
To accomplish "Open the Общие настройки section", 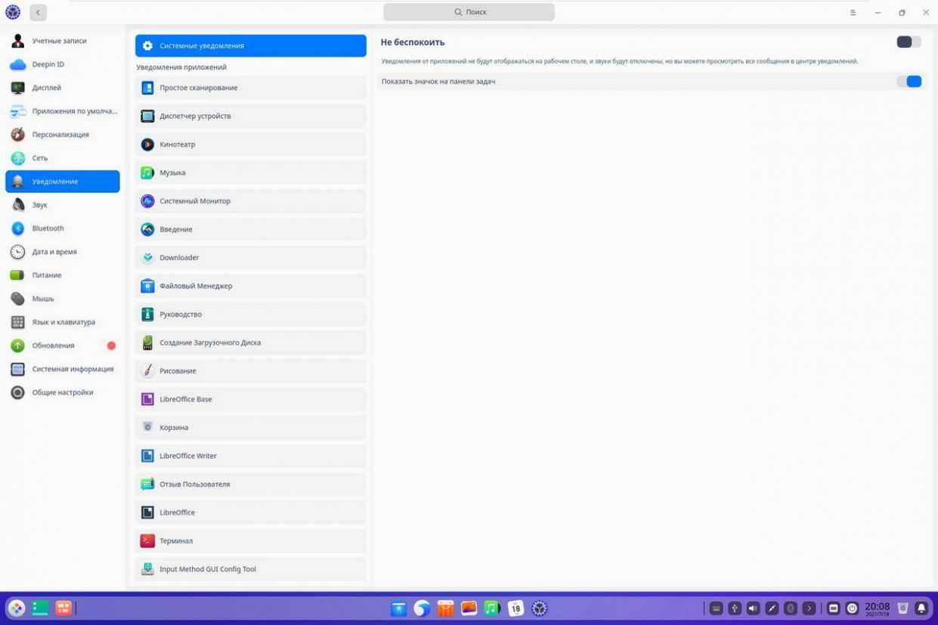I will (62, 392).
